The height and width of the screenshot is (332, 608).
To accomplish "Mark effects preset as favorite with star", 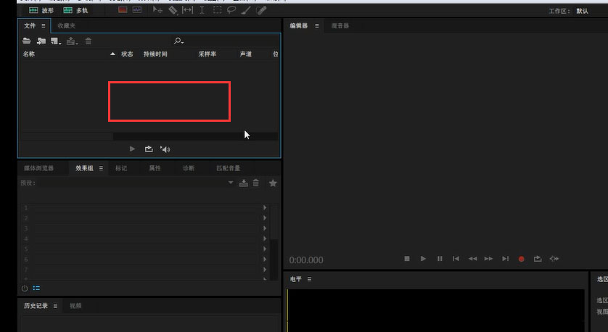I will (273, 183).
